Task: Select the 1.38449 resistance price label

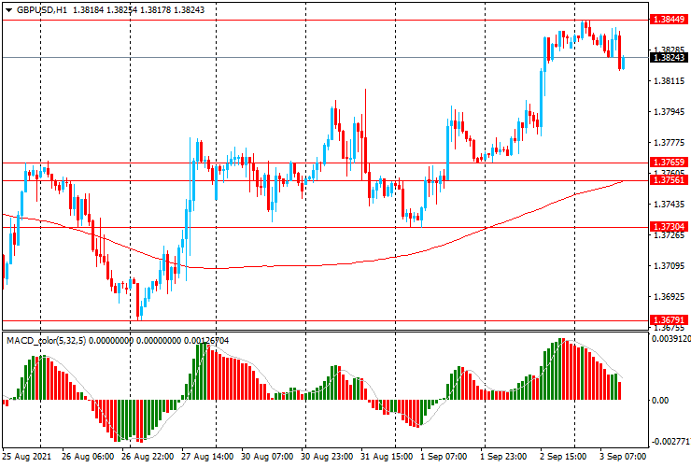Action: coord(669,20)
